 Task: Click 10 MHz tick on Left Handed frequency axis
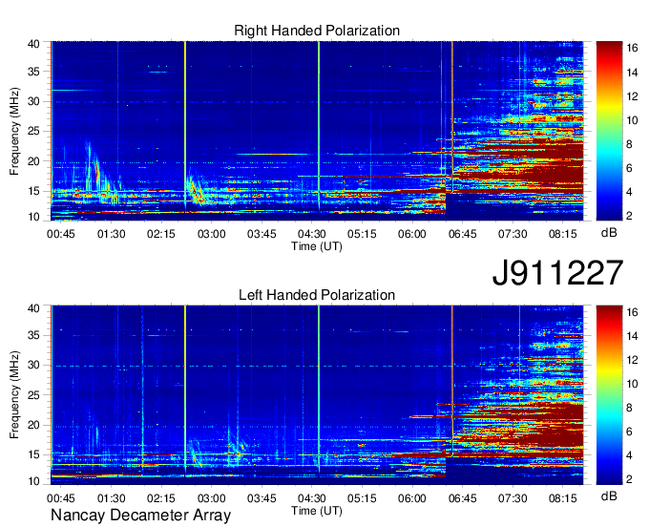33,481
